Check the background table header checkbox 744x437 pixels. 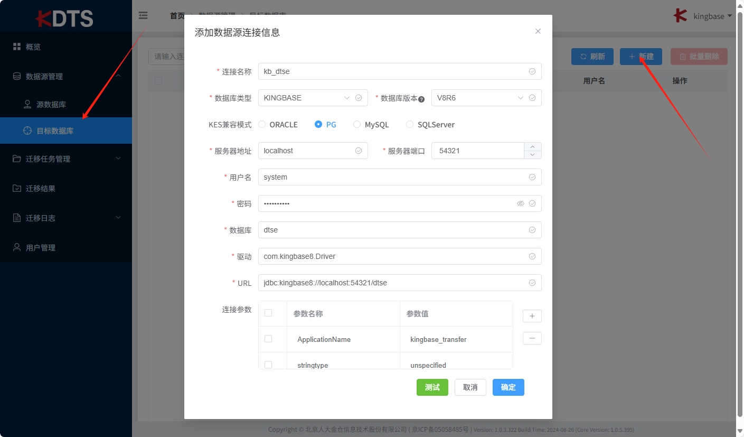tap(158, 81)
